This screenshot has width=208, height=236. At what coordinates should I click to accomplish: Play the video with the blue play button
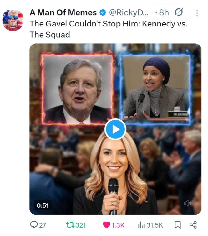[x=115, y=129]
